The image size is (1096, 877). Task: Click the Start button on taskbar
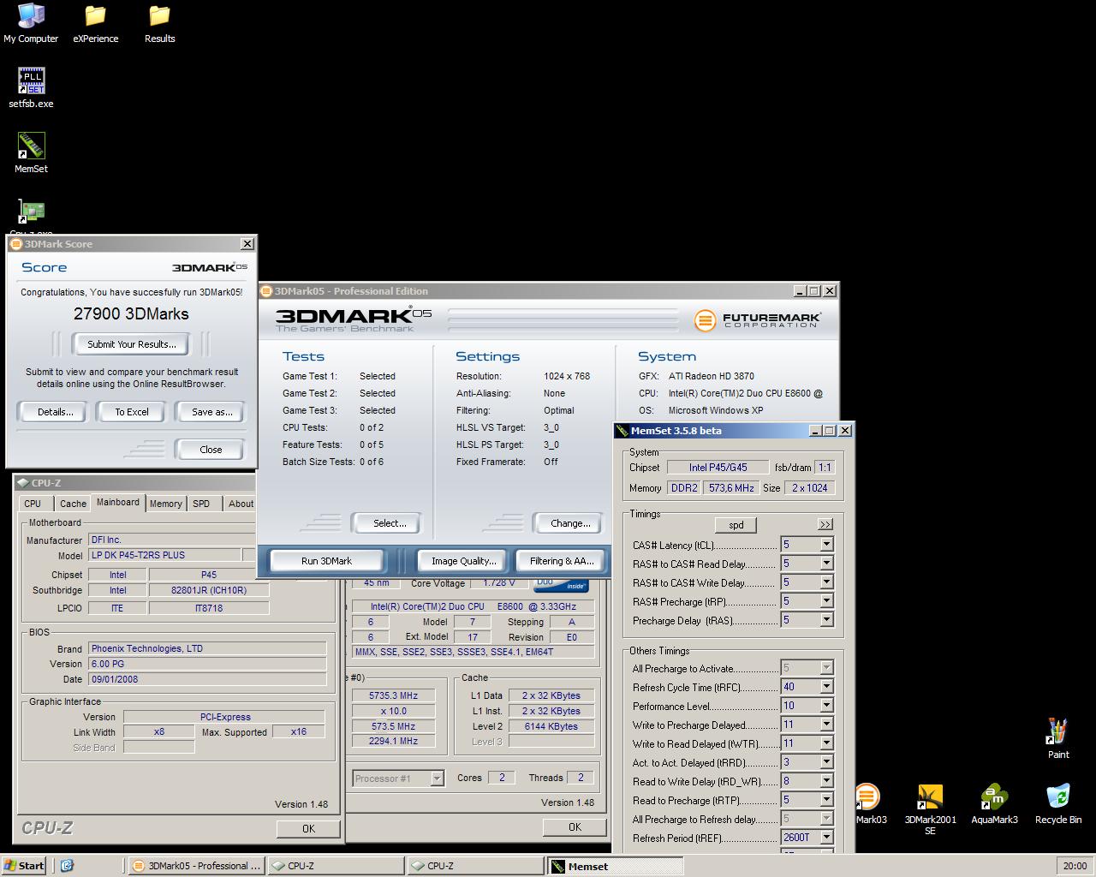point(24,866)
